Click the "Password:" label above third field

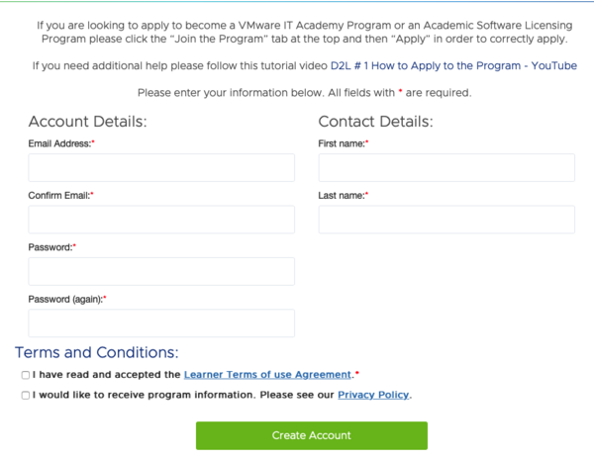pyautogui.click(x=50, y=246)
